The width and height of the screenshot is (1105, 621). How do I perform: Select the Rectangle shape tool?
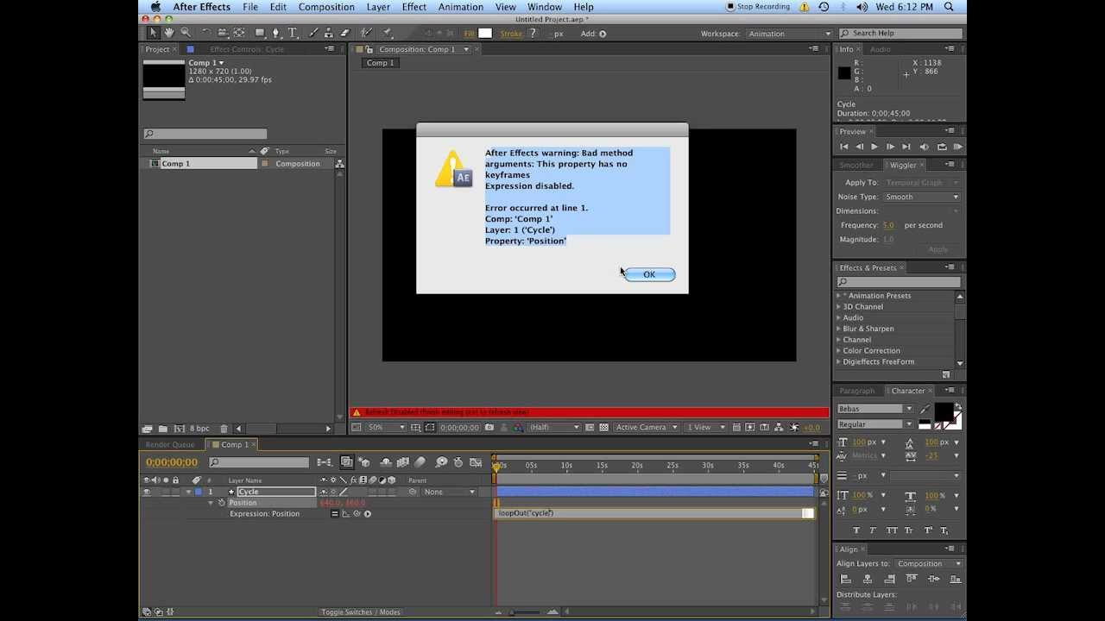(x=260, y=33)
